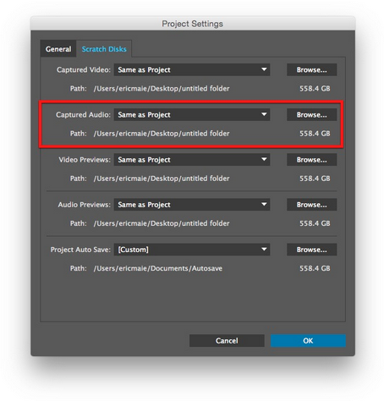This screenshot has height=401, width=384.
Task: Browse for Captured Video folder
Action: coord(311,69)
